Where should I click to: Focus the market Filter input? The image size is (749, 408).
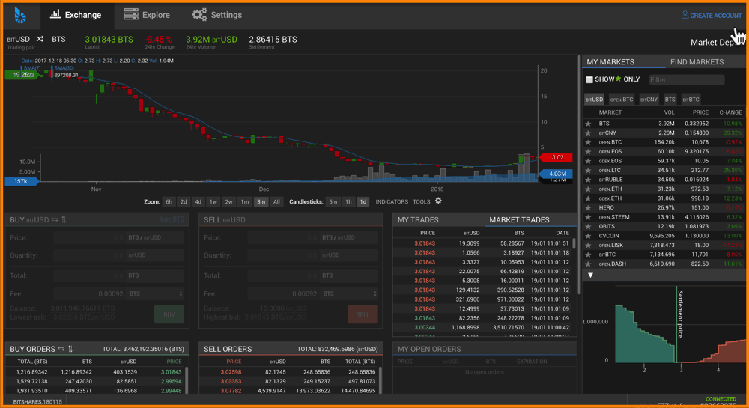(686, 79)
